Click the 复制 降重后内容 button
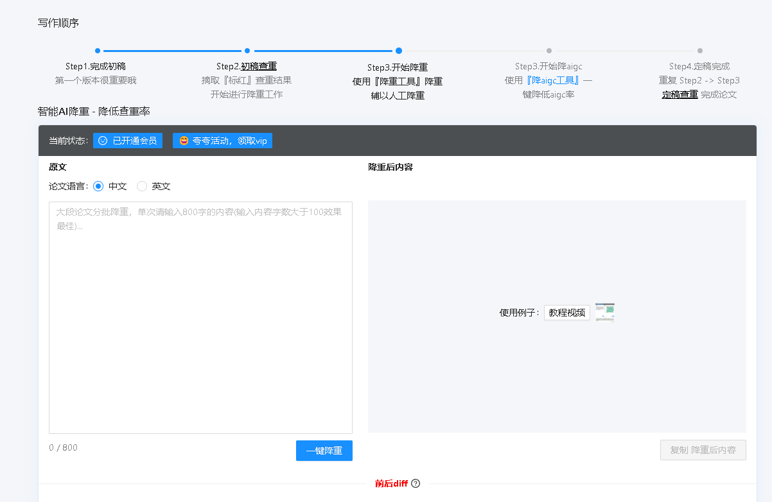The height and width of the screenshot is (502, 772). pyautogui.click(x=703, y=450)
